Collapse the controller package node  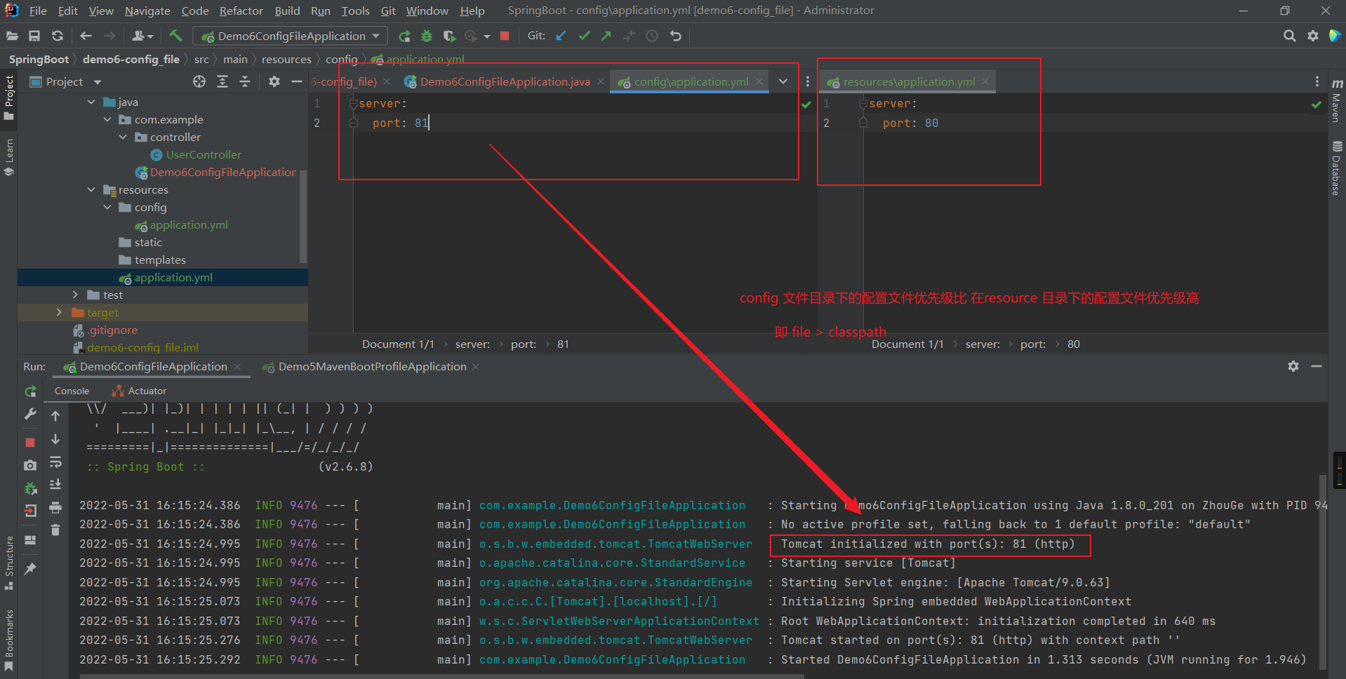[123, 137]
